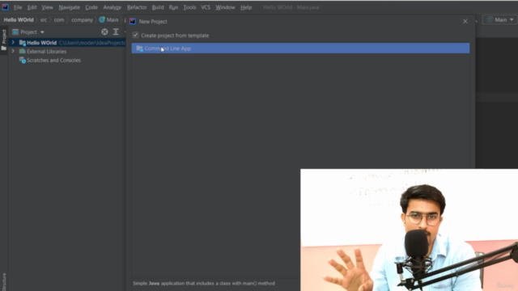
Task: Open the Code menu
Action: pyautogui.click(x=91, y=7)
